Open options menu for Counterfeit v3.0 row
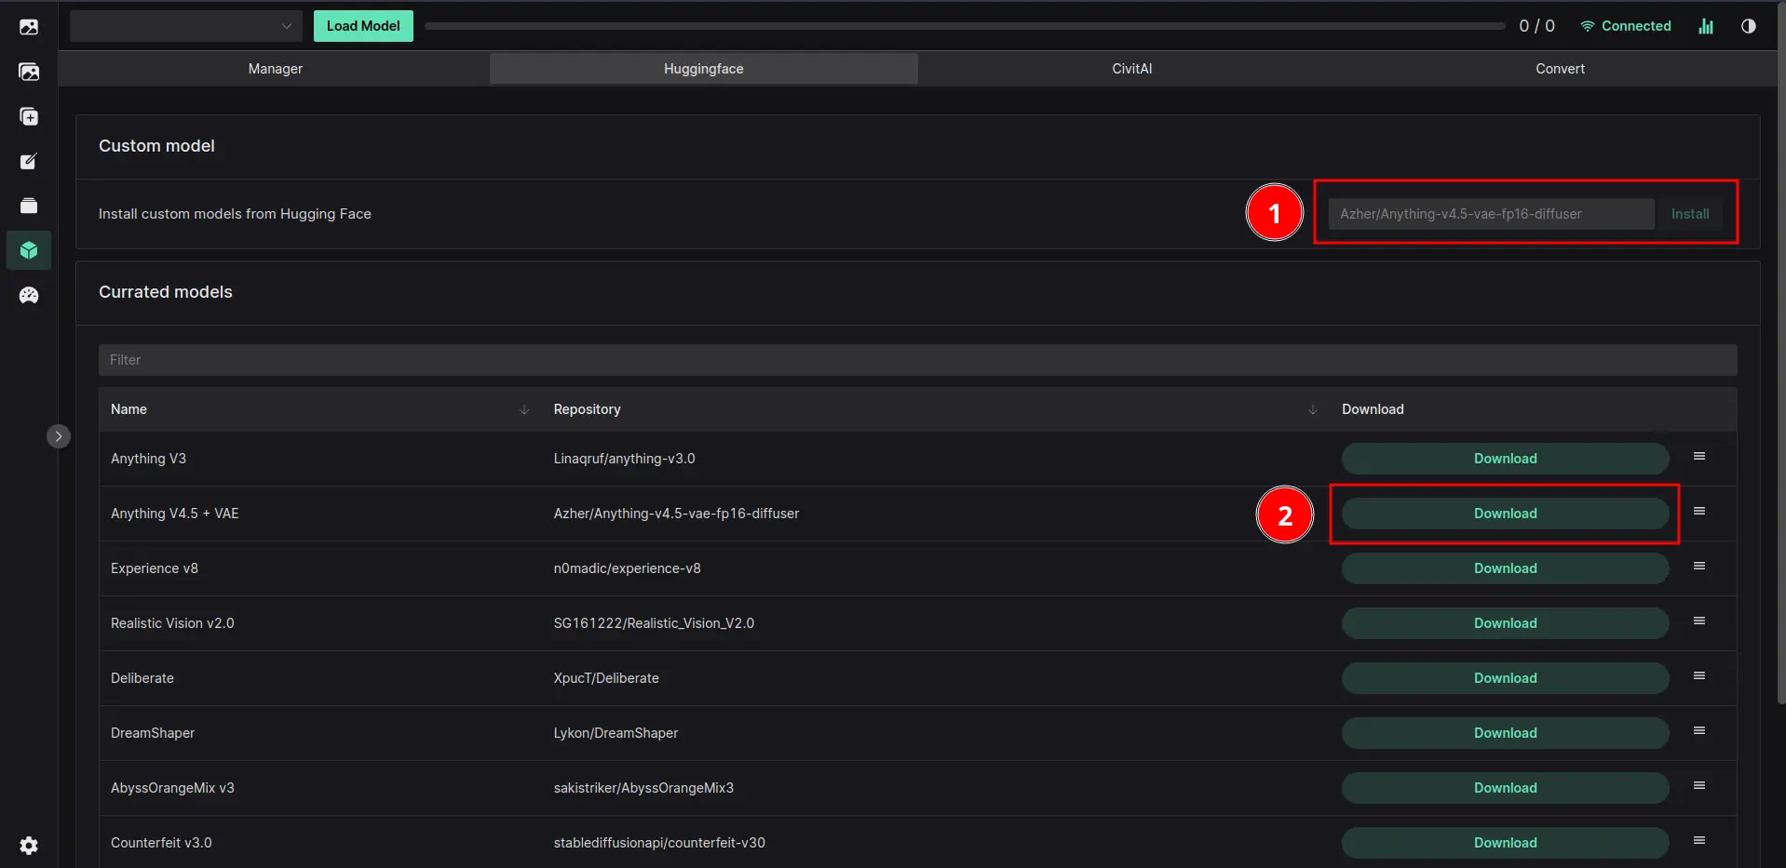The image size is (1786, 868). (1699, 840)
